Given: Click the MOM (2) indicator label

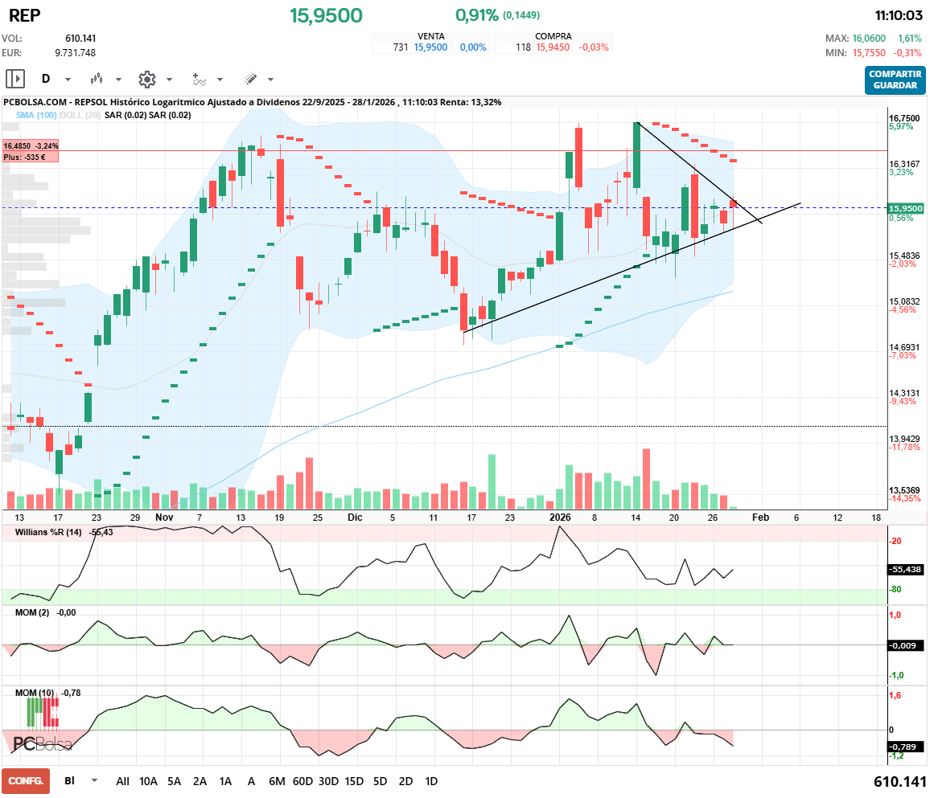Looking at the screenshot, I should tap(32, 612).
